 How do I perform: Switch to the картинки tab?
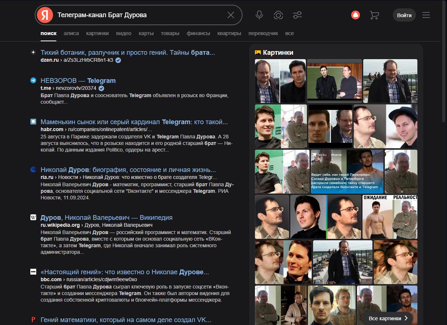(97, 33)
